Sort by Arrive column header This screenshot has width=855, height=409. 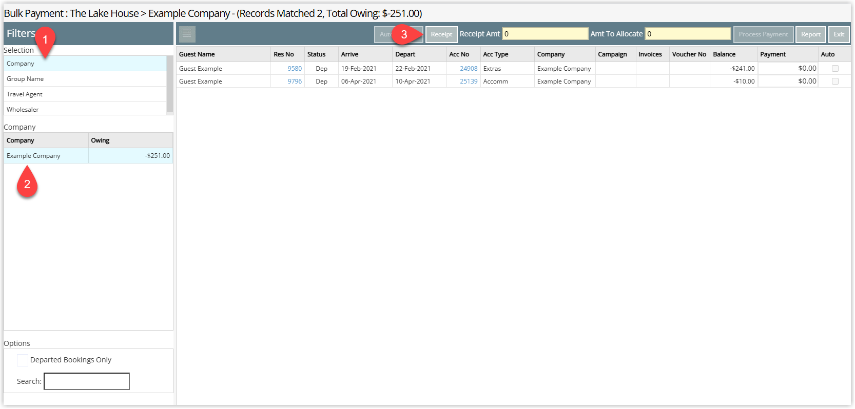(365, 54)
